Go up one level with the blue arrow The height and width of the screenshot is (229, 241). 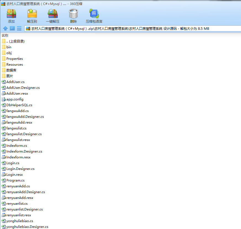(x=5, y=28)
